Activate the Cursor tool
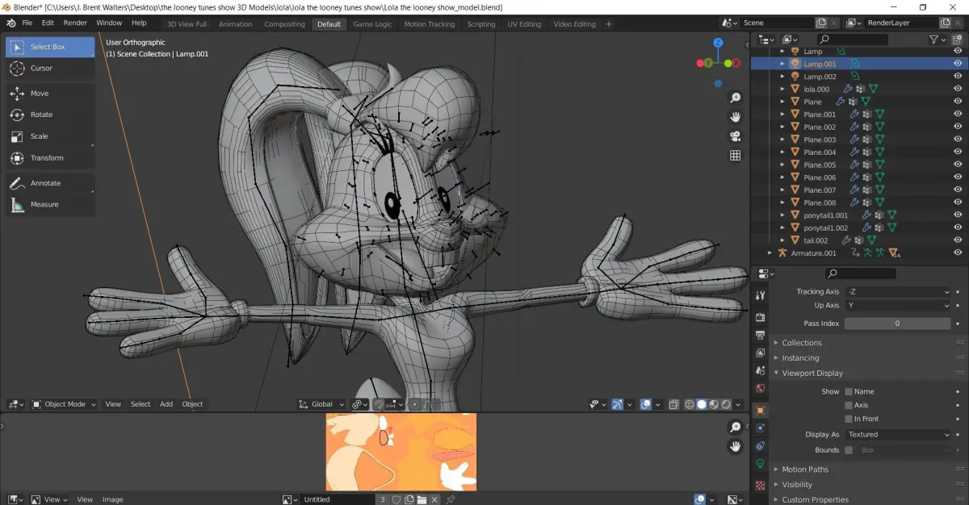This screenshot has width=969, height=505. 50,69
